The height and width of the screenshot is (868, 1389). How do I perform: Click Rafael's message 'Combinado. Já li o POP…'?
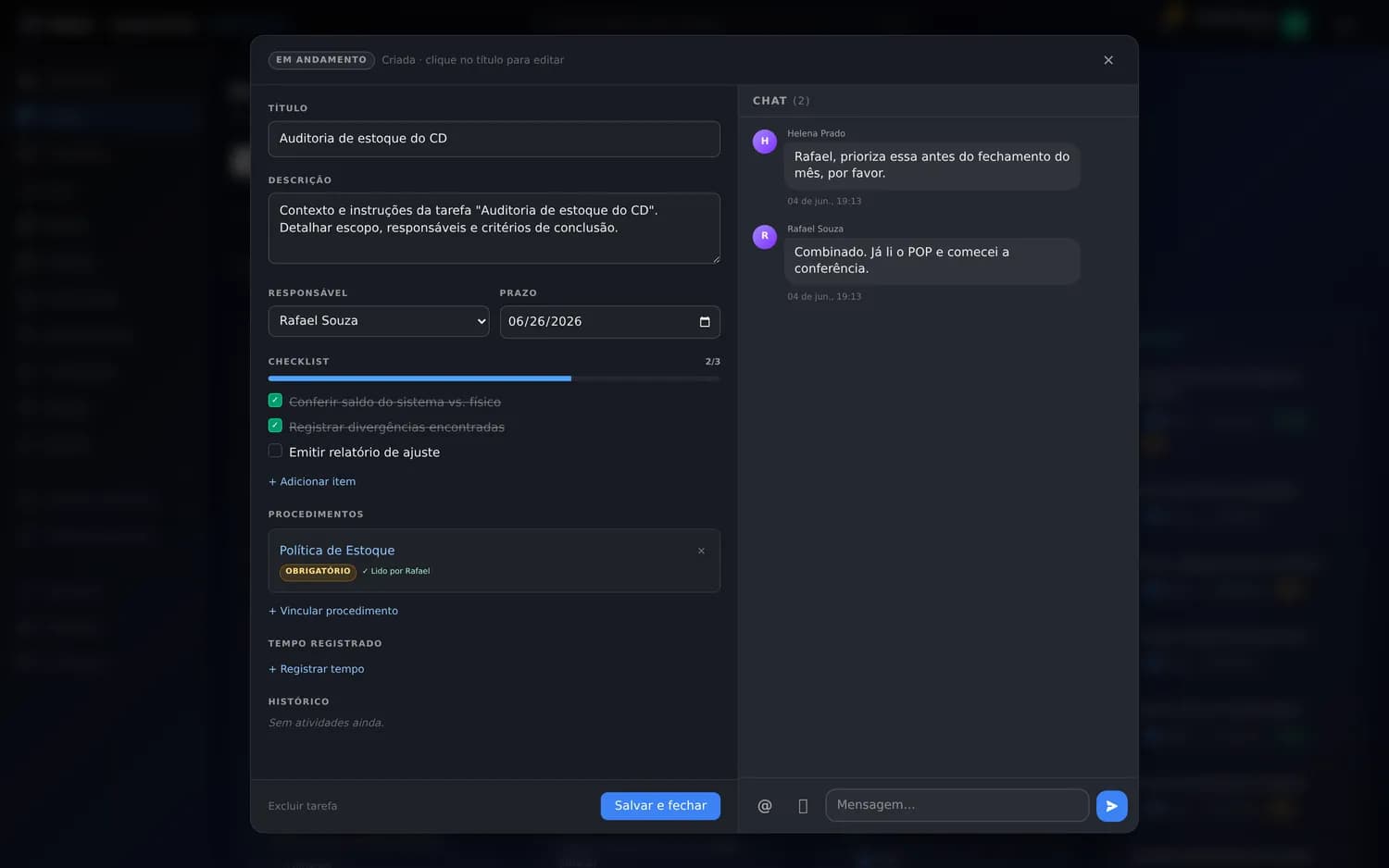[932, 260]
